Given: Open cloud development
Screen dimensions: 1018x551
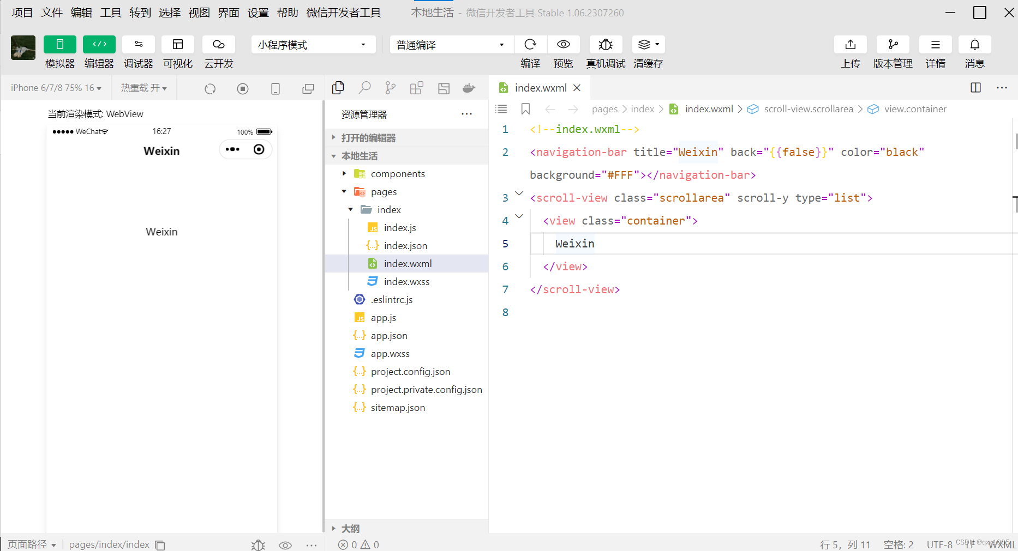Looking at the screenshot, I should pos(219,45).
